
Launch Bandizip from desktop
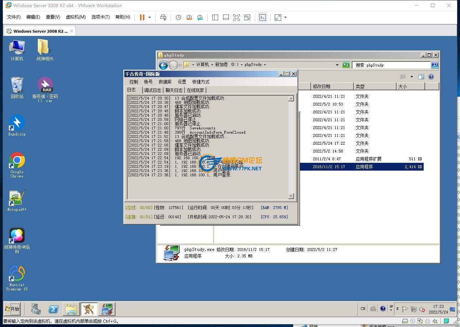[17, 125]
